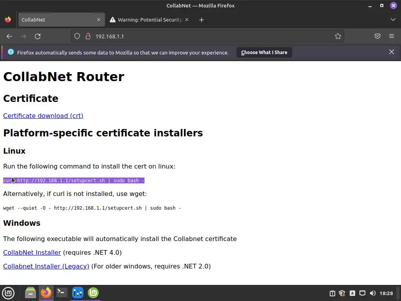Click the green Mint app taskbar icon
Screen dimensions: 401x301
93,293
